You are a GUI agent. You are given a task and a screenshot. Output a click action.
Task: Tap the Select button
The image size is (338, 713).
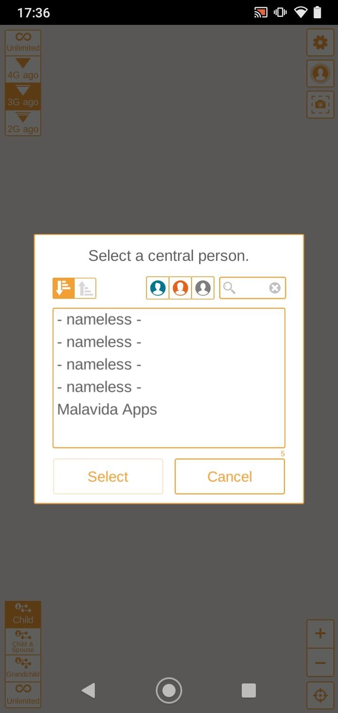pyautogui.click(x=108, y=477)
